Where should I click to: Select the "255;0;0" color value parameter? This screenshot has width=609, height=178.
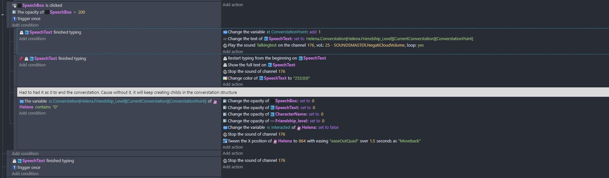click(302, 78)
